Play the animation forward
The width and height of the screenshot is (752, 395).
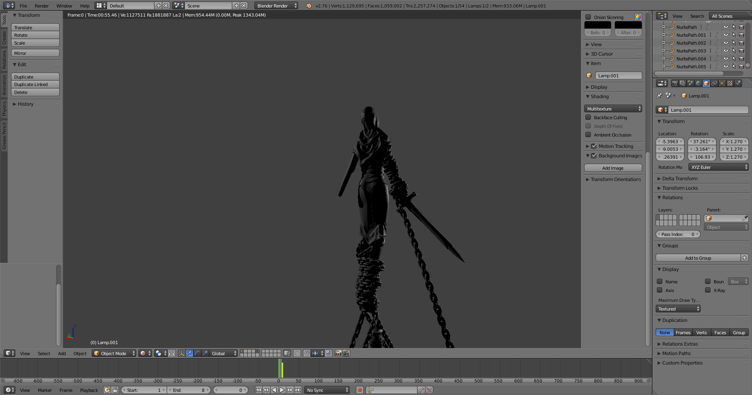[x=282, y=390]
